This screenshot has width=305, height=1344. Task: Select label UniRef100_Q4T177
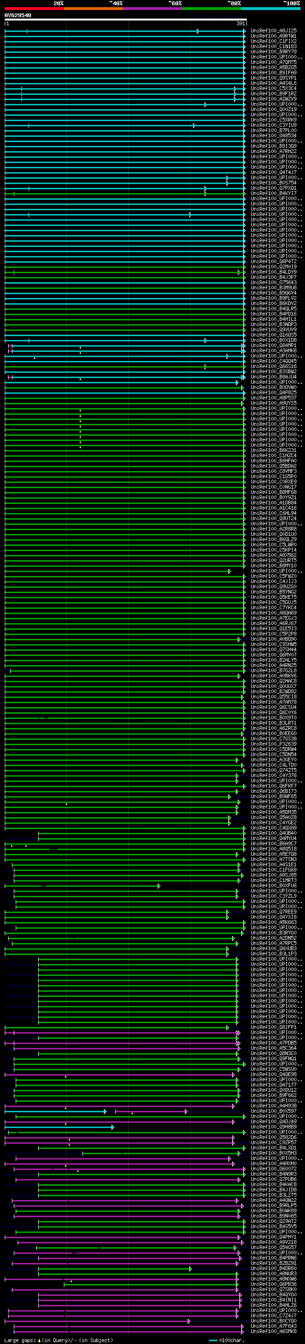[x=274, y=1085]
